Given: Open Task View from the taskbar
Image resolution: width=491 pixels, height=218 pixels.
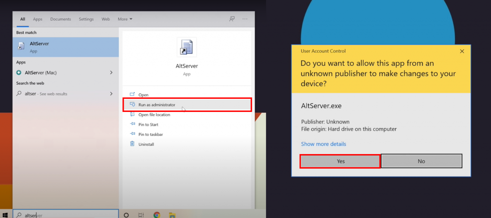Looking at the screenshot, I should coord(141,215).
